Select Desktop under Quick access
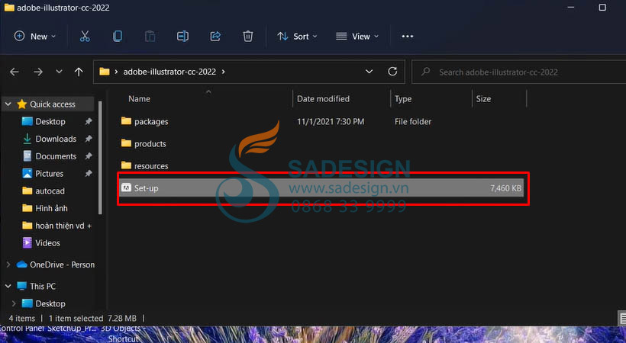 [x=50, y=121]
